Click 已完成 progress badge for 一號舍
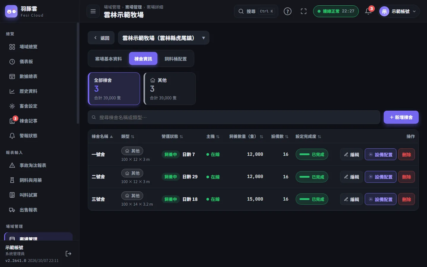The height and width of the screenshot is (267, 427). (312, 155)
